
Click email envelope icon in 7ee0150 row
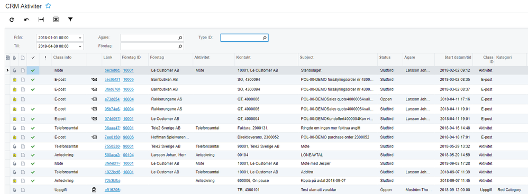(x=94, y=137)
